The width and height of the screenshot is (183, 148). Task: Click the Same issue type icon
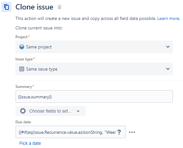coord(22,69)
